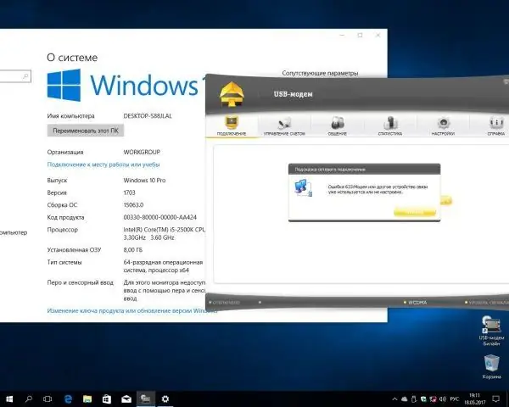
Task: Click the yellow button in the error dialog
Action: (415, 212)
